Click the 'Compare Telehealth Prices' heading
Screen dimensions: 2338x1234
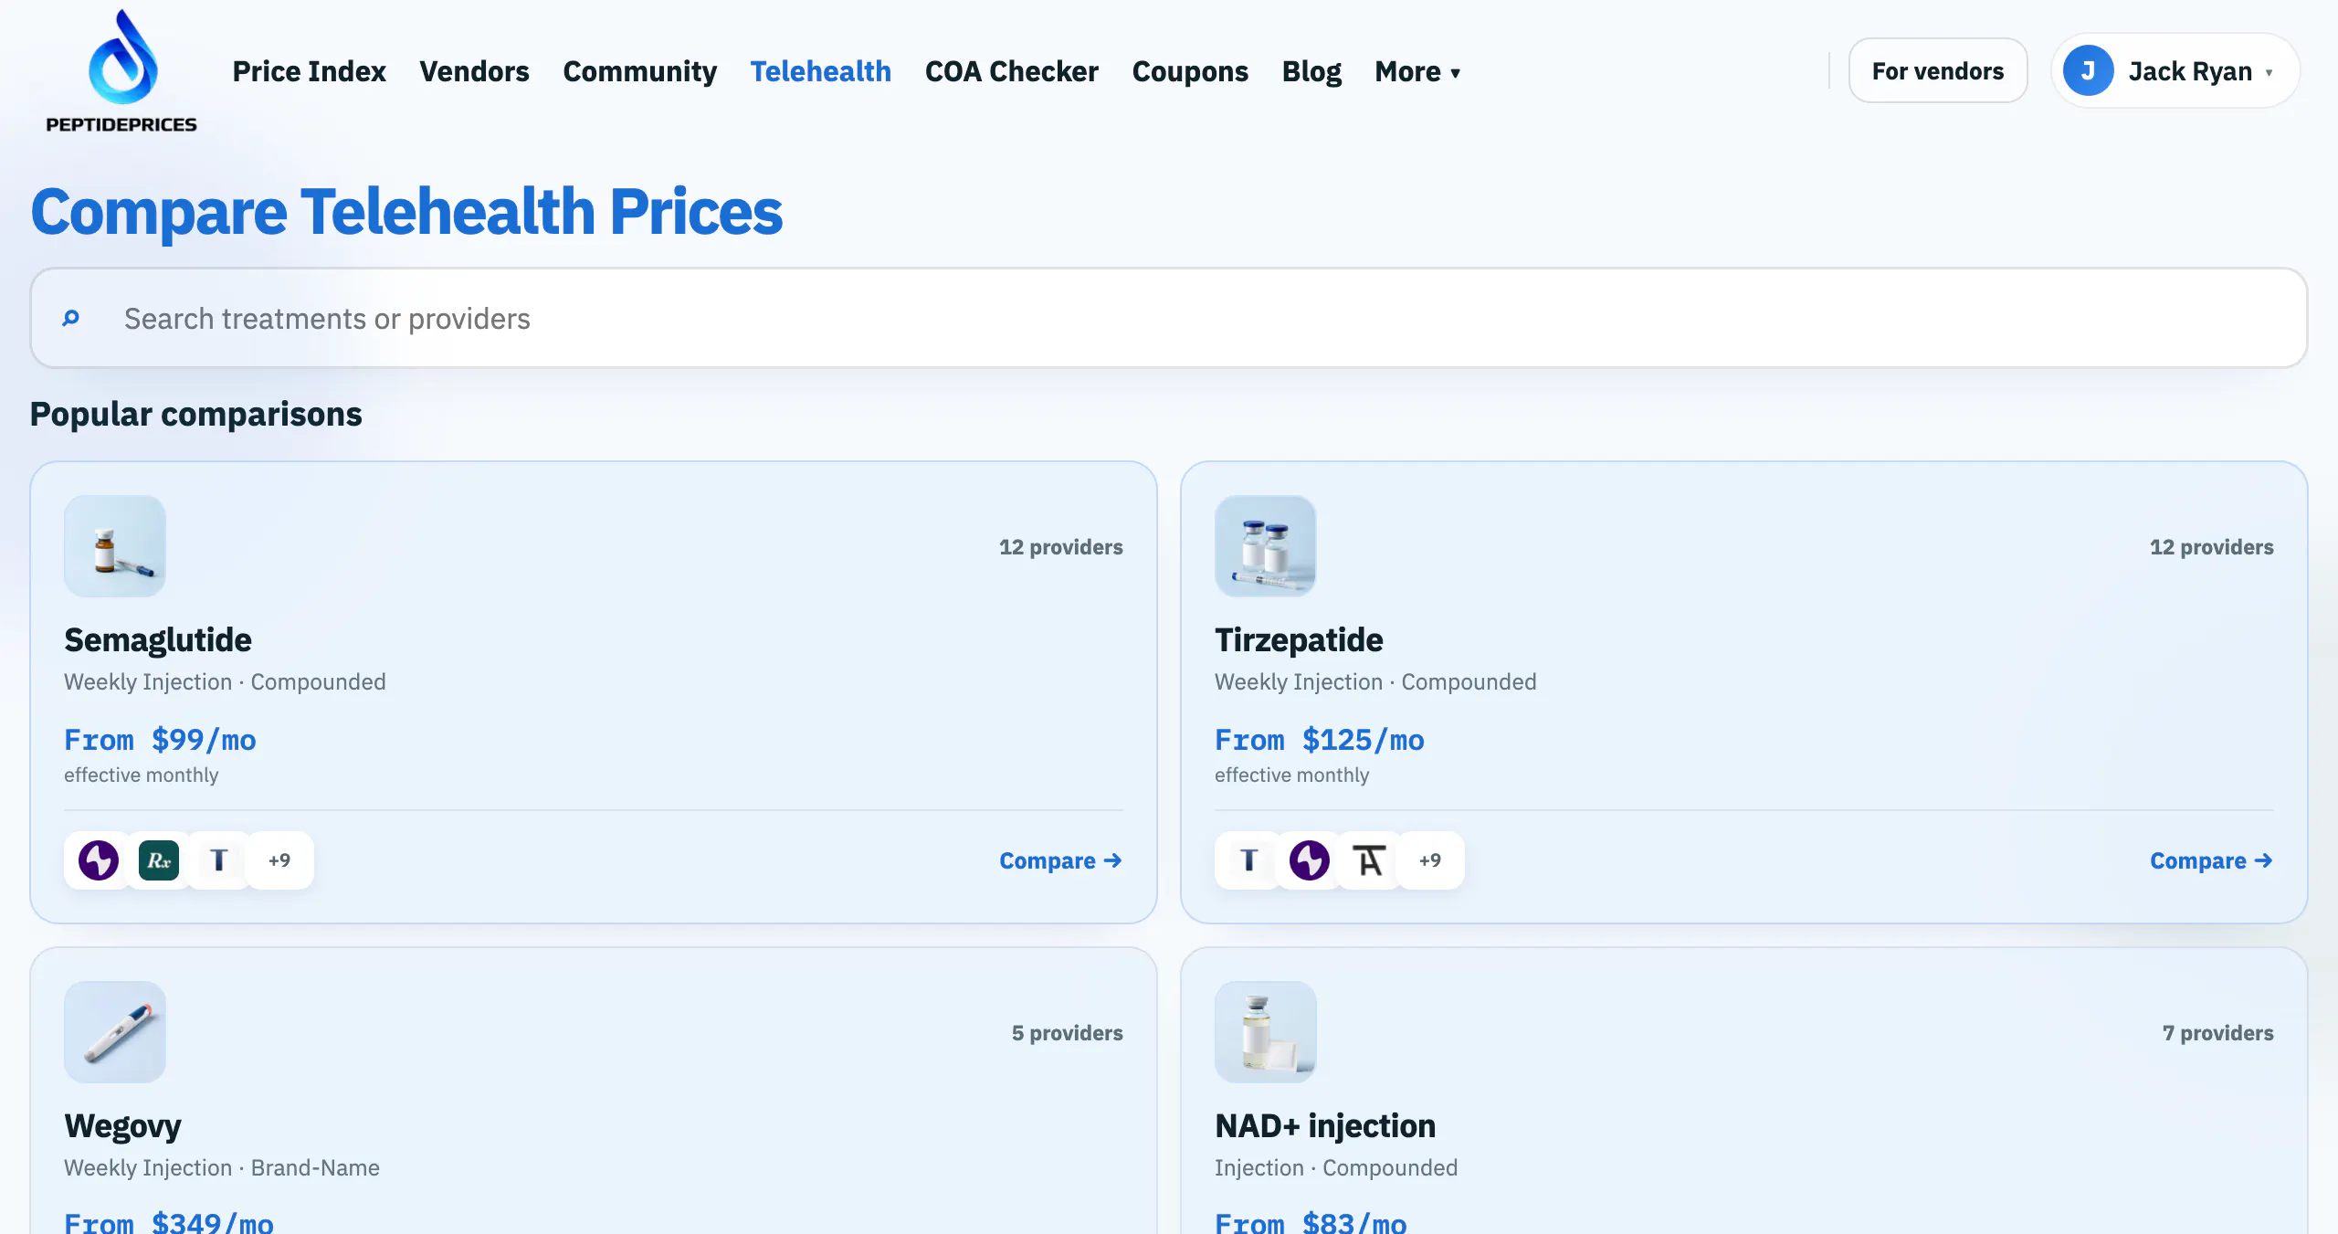pos(406,211)
